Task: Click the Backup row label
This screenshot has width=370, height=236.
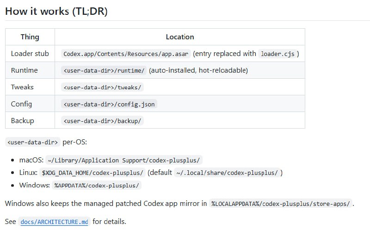Action: (x=22, y=121)
